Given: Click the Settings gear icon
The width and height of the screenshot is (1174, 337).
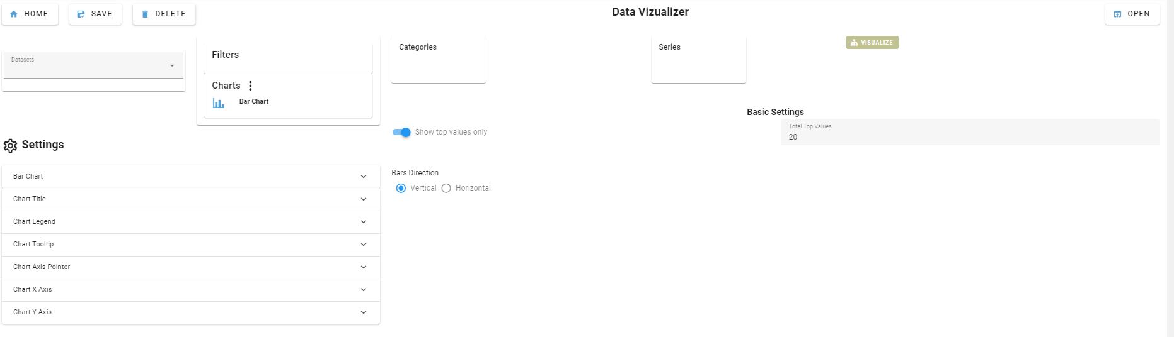Looking at the screenshot, I should [10, 145].
